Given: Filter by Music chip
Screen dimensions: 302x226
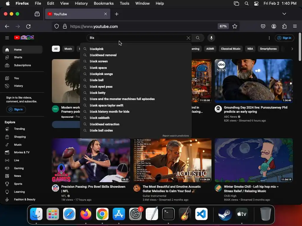Looking at the screenshot, I should (x=68, y=49).
